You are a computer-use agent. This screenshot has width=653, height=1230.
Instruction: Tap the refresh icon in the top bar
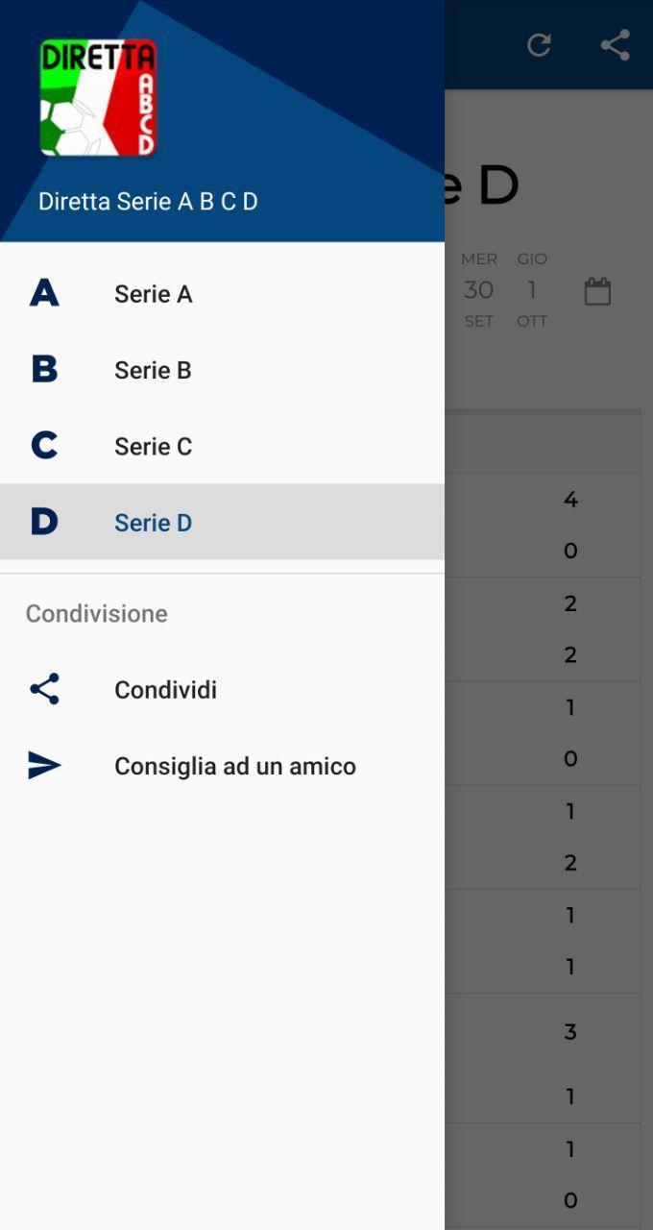(539, 45)
